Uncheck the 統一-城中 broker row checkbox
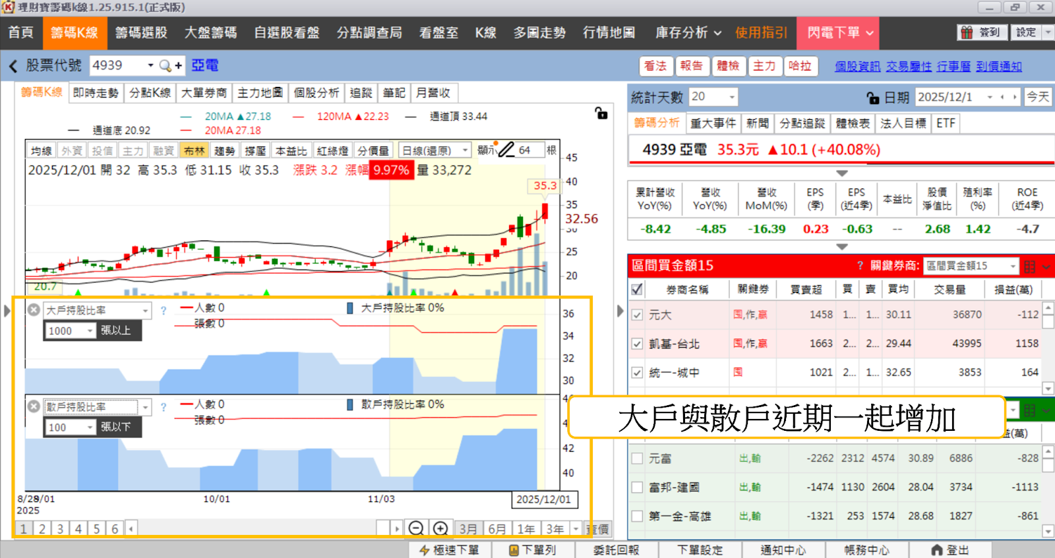The image size is (1055, 558). pos(637,373)
